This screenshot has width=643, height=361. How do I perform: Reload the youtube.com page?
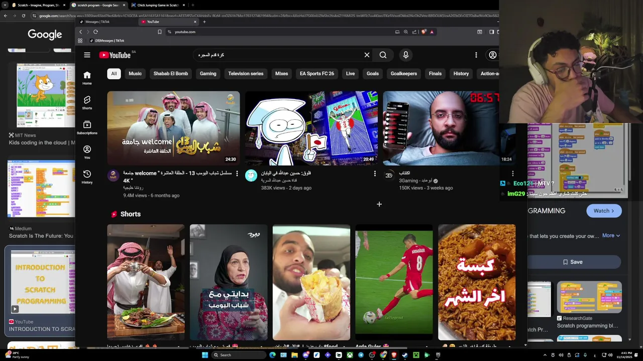pyautogui.click(x=95, y=32)
